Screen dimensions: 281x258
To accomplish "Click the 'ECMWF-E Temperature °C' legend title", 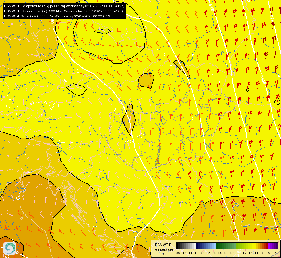I will pyautogui.click(x=163, y=249).
